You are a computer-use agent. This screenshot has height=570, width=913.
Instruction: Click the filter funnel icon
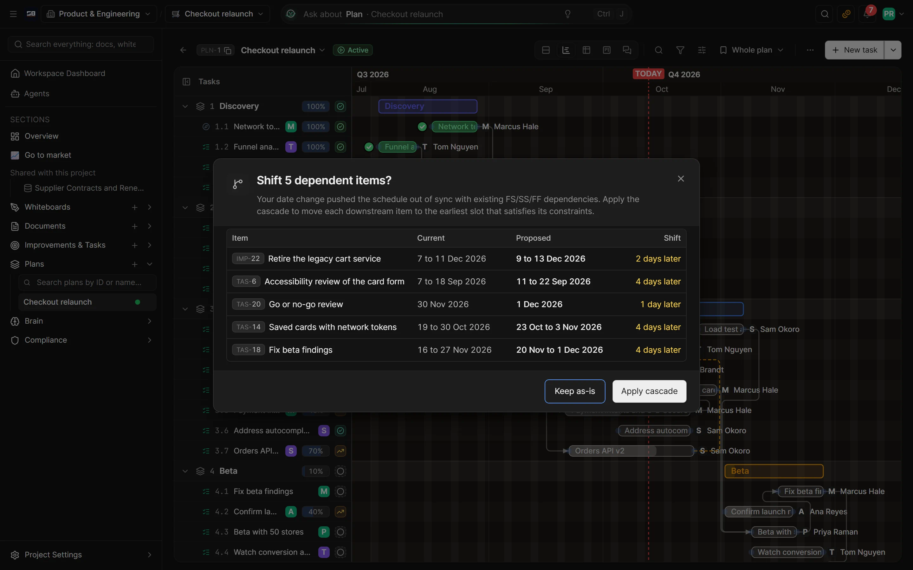click(680, 50)
